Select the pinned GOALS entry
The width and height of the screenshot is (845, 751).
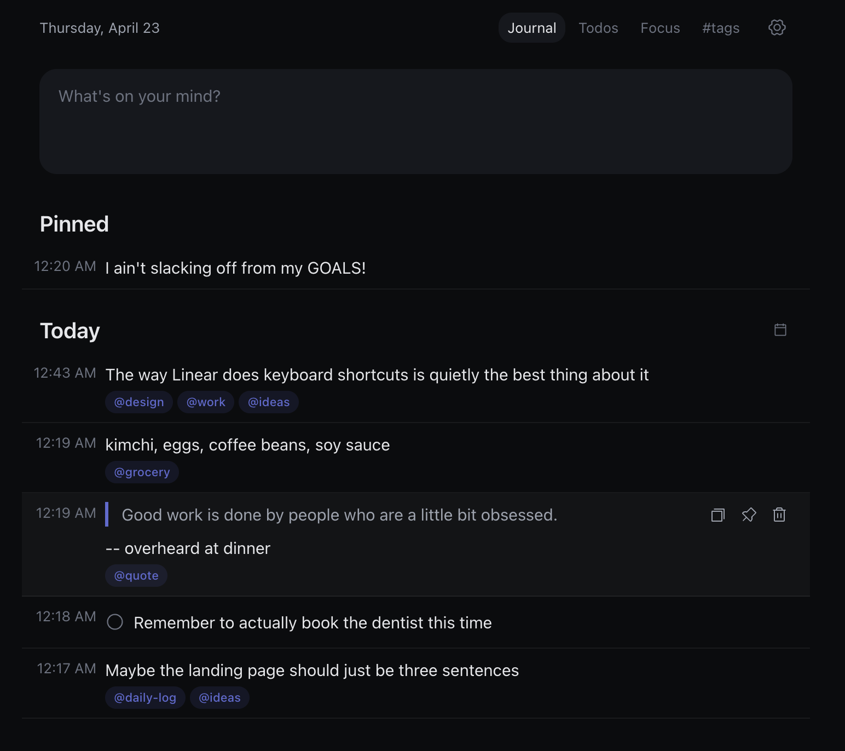pos(235,268)
